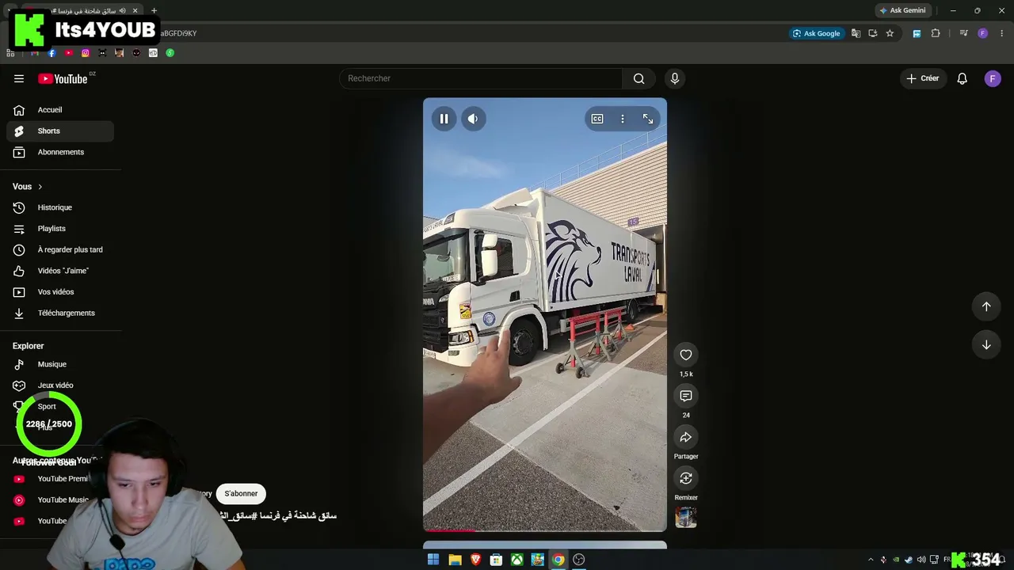Open Vidéos "J'aime" list
Viewport: 1014px width, 570px height.
60,271
